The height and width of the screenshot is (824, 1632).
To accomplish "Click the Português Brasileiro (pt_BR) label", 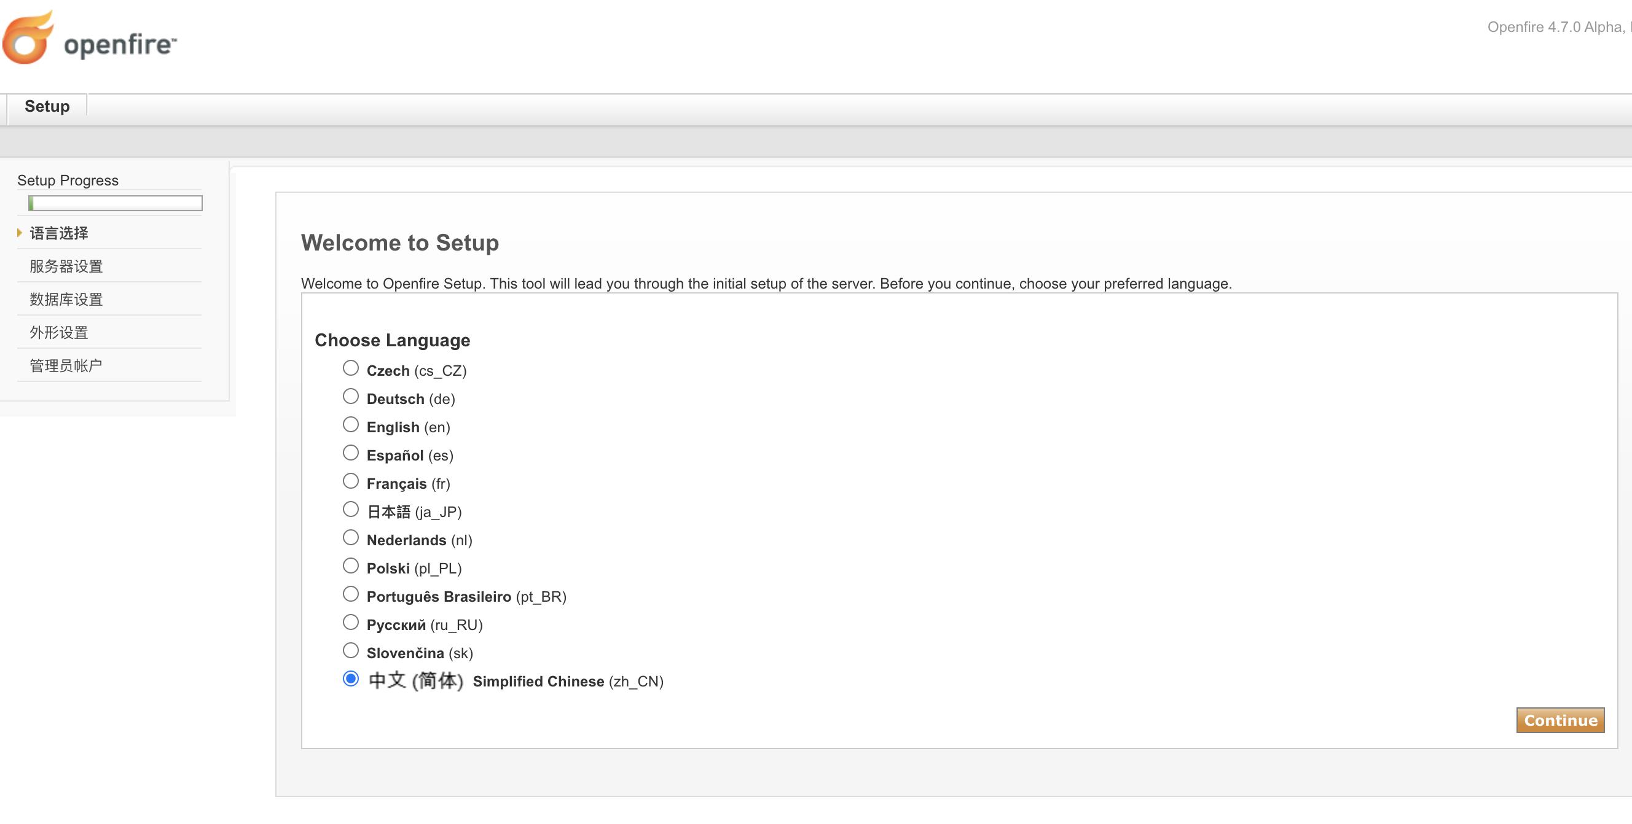I will click(x=466, y=597).
